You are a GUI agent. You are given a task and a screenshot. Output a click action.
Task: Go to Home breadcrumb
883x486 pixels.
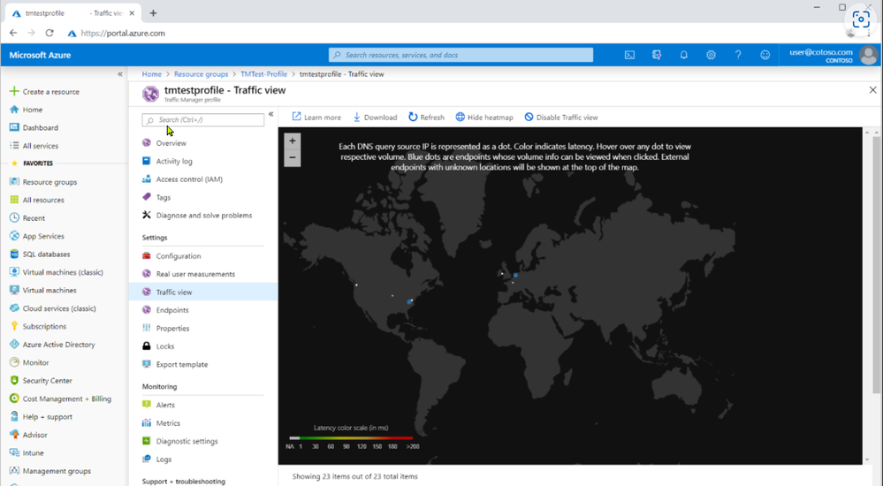pos(151,73)
